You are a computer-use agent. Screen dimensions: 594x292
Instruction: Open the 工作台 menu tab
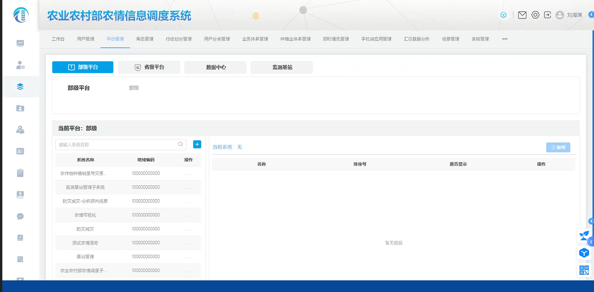[x=58, y=39]
